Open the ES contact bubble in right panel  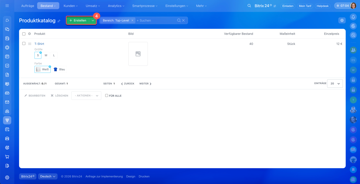click(x=353, y=60)
